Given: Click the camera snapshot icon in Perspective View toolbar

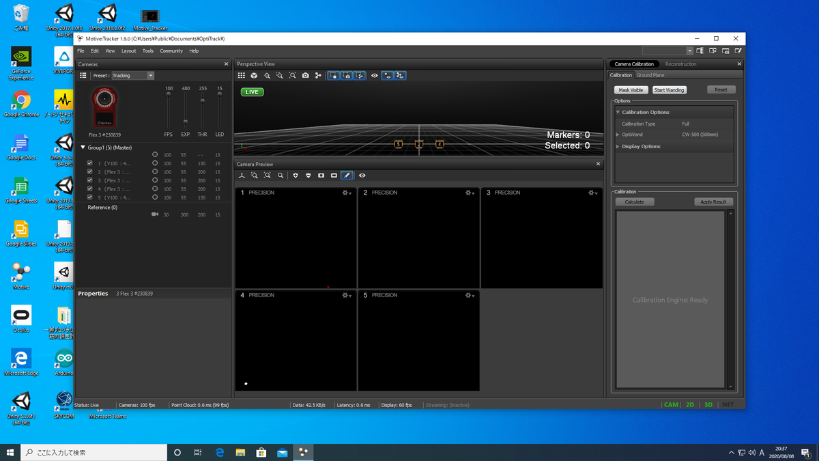Looking at the screenshot, I should [306, 76].
